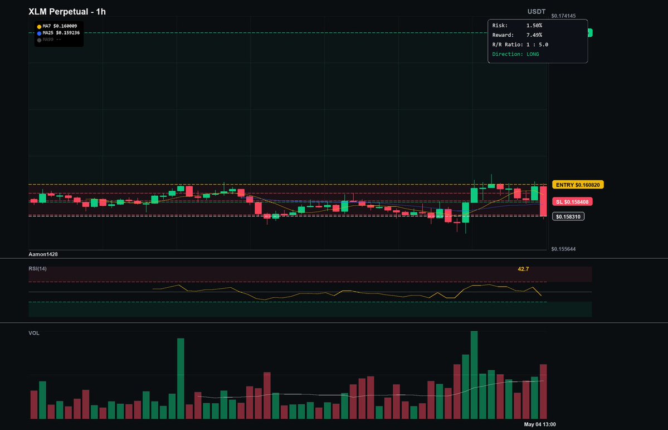668x430 pixels.
Task: Click the red SL $0.158408 price tag
Action: click(x=573, y=201)
